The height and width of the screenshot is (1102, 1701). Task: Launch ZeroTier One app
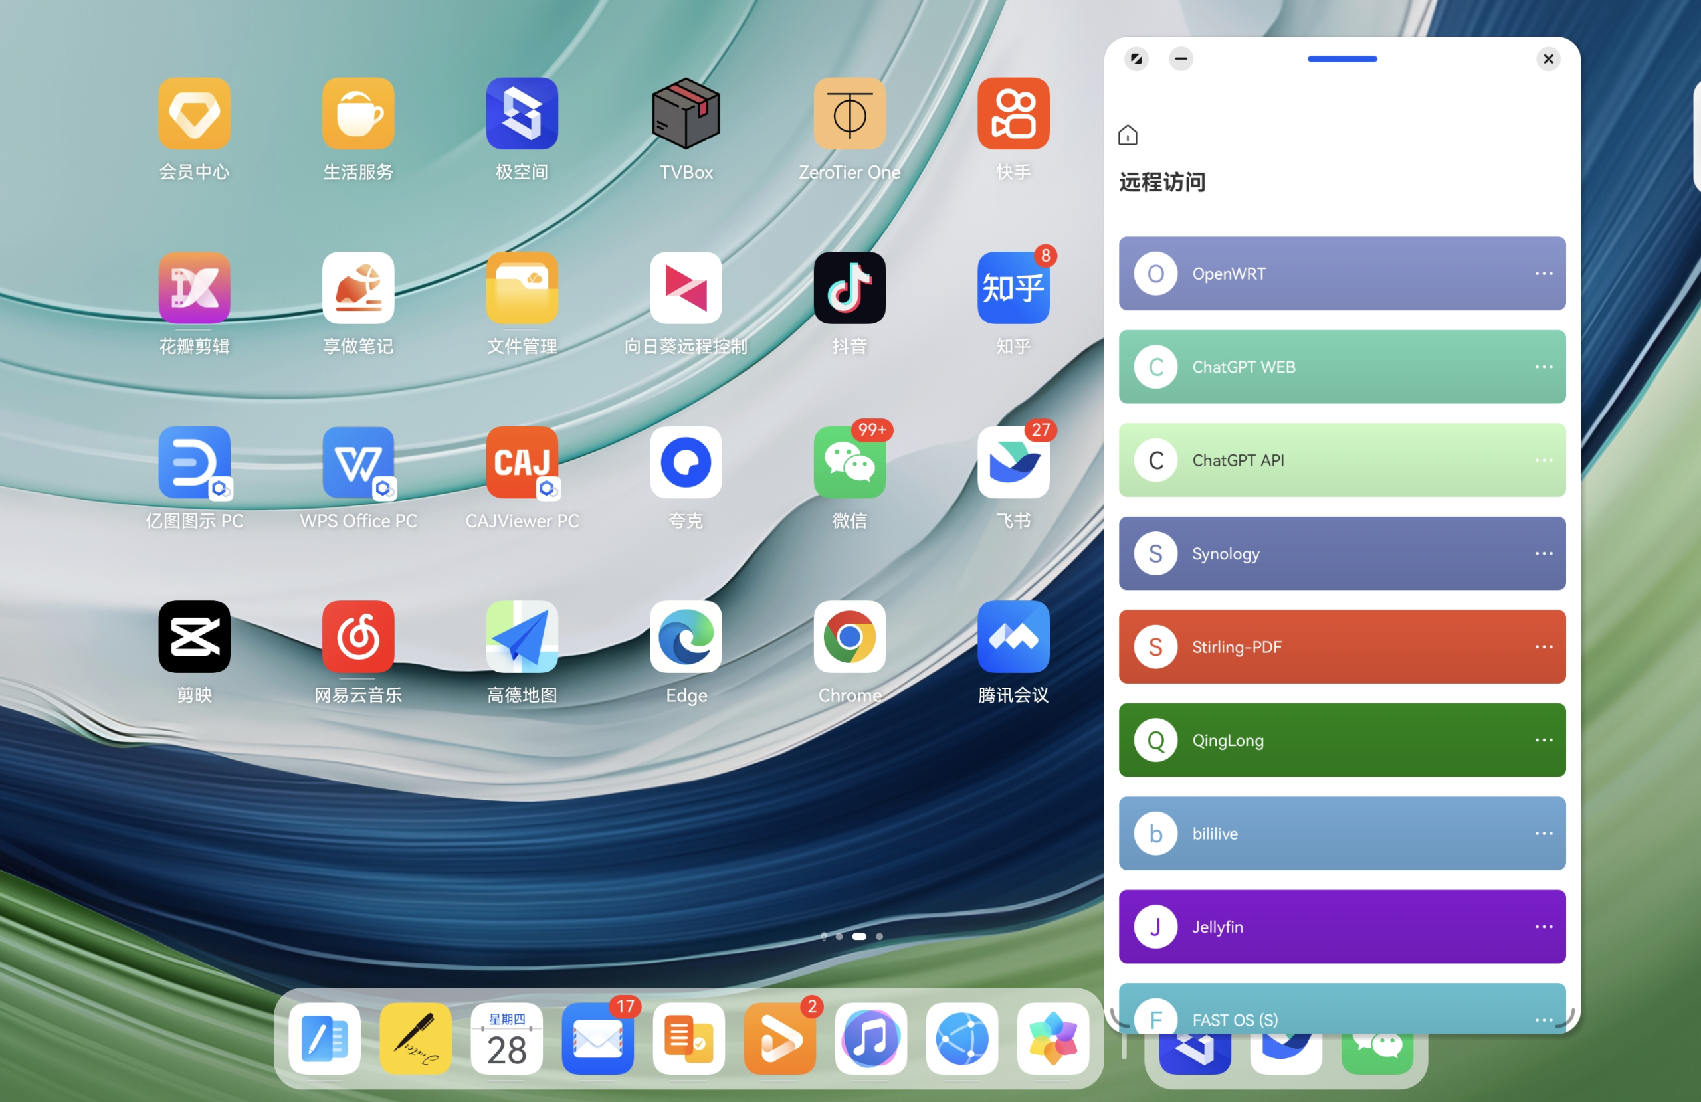(x=849, y=114)
